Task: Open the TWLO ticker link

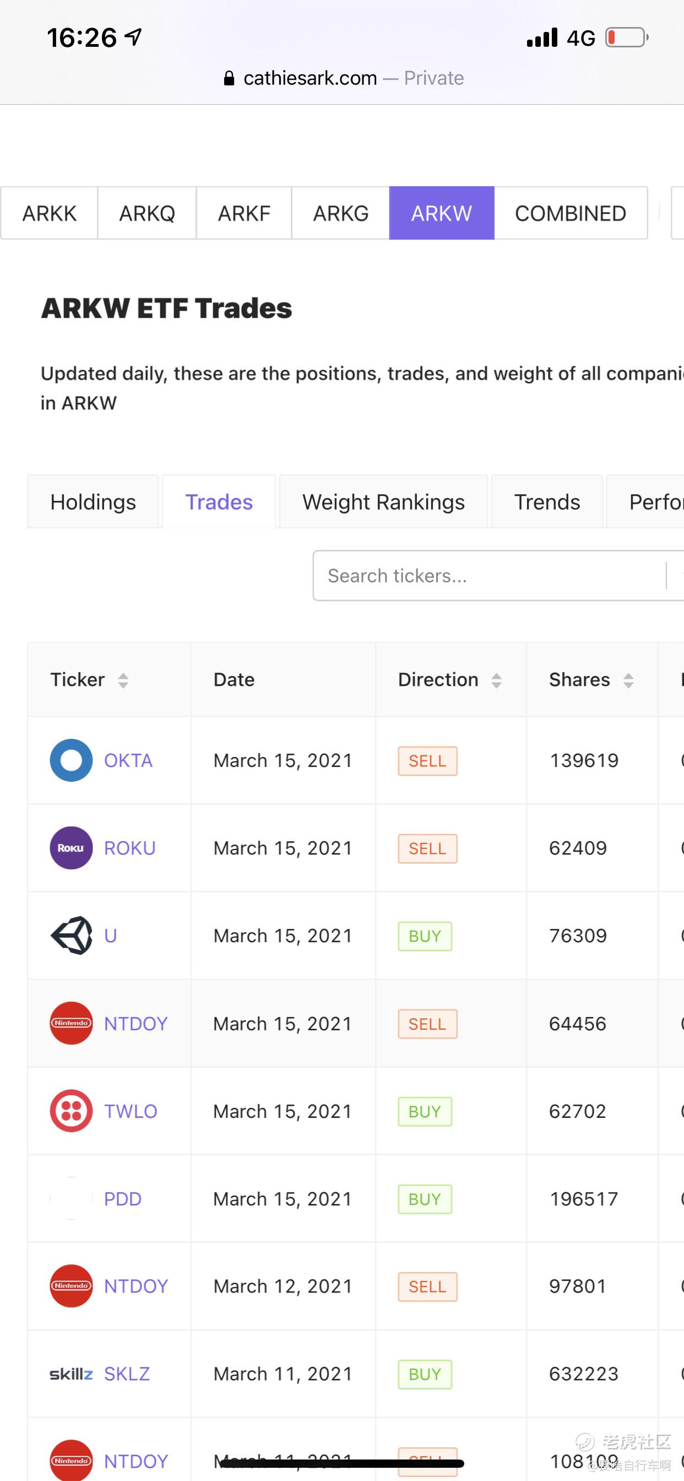Action: coord(131,1111)
